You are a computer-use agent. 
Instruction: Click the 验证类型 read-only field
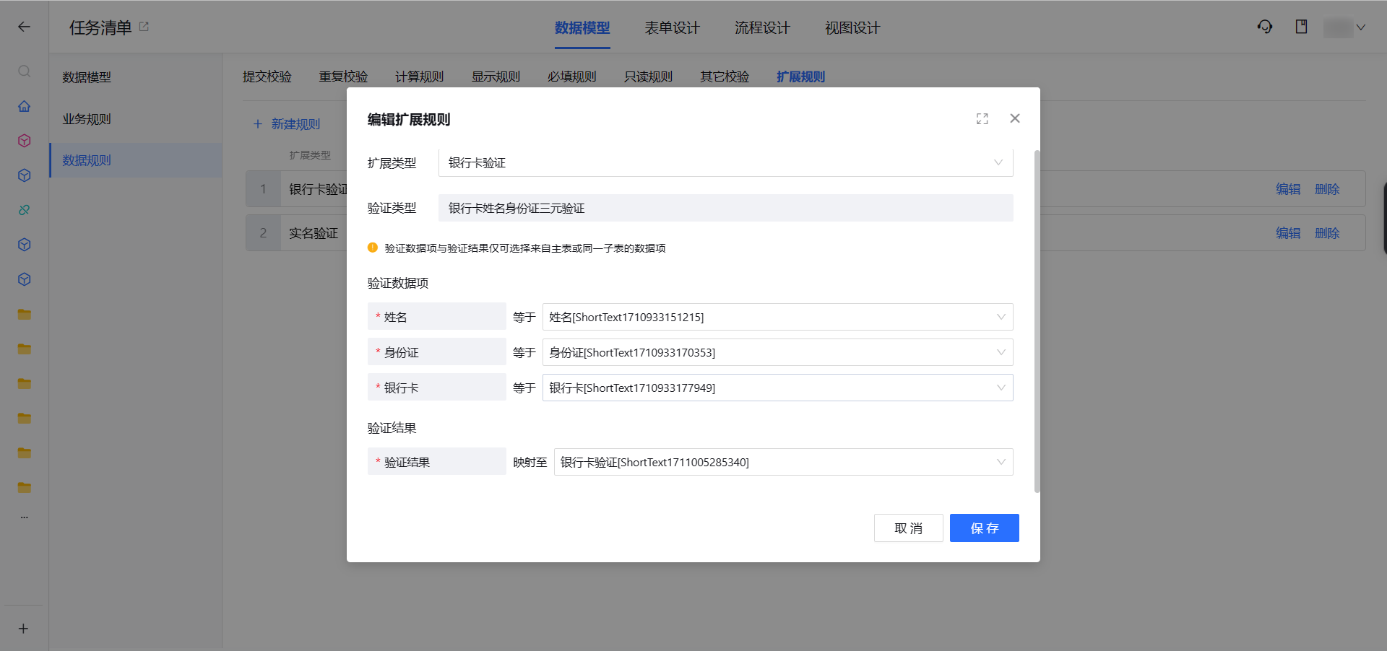pos(725,208)
